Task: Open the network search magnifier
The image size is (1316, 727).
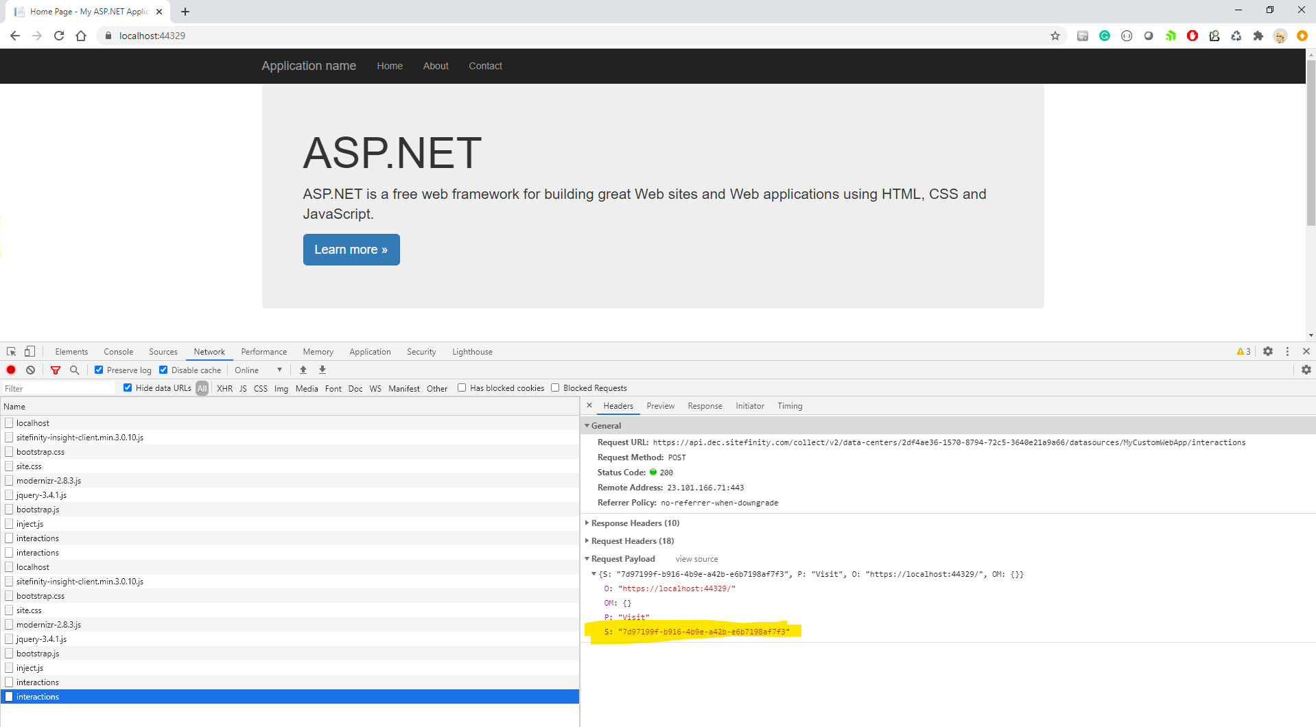Action: [x=75, y=370]
